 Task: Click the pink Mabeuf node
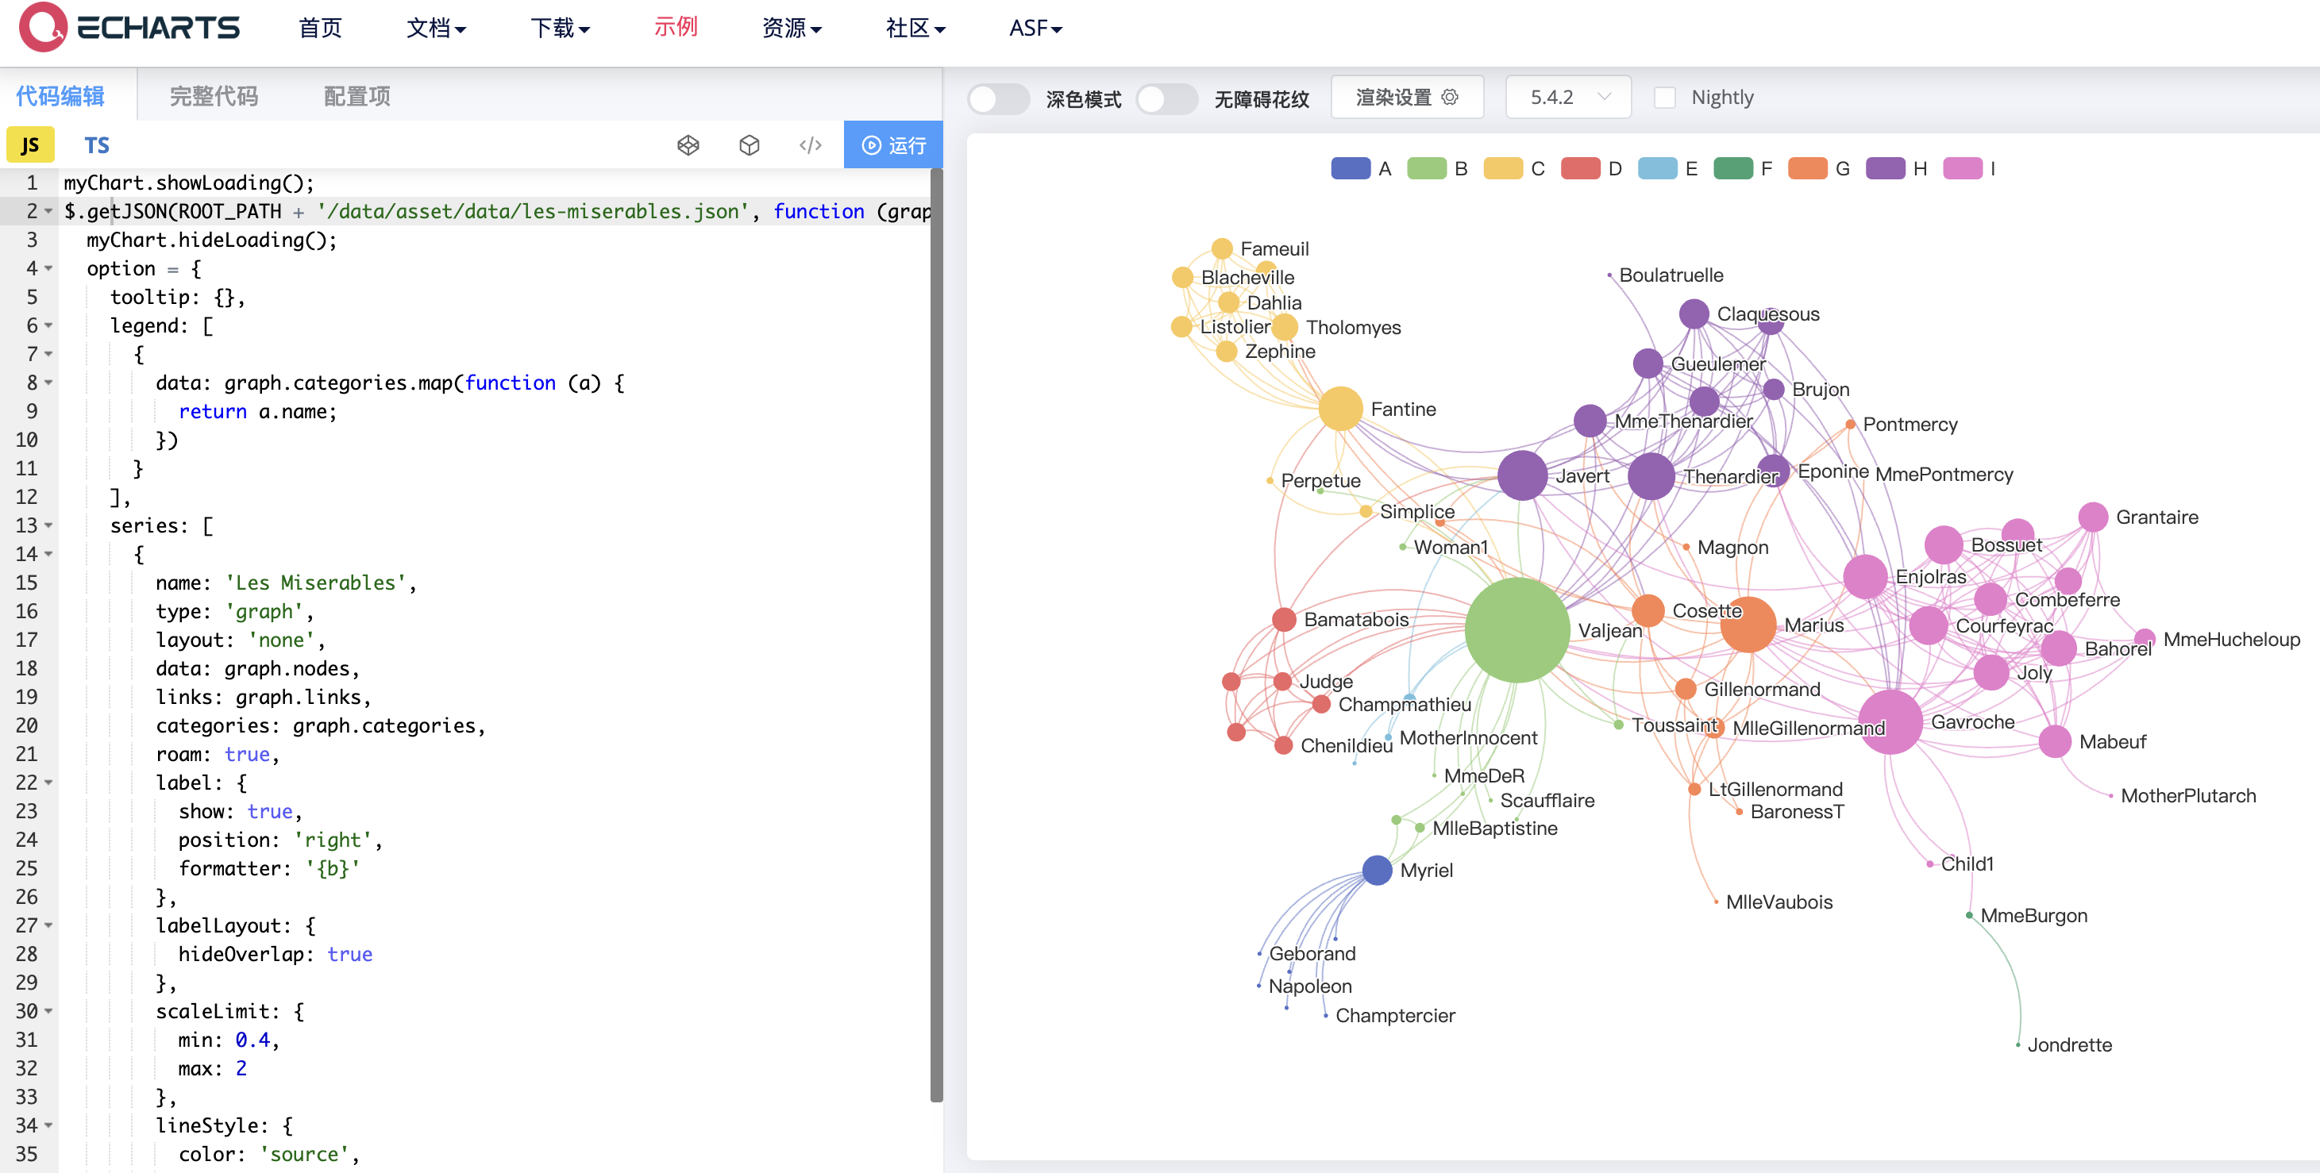coord(2054,742)
